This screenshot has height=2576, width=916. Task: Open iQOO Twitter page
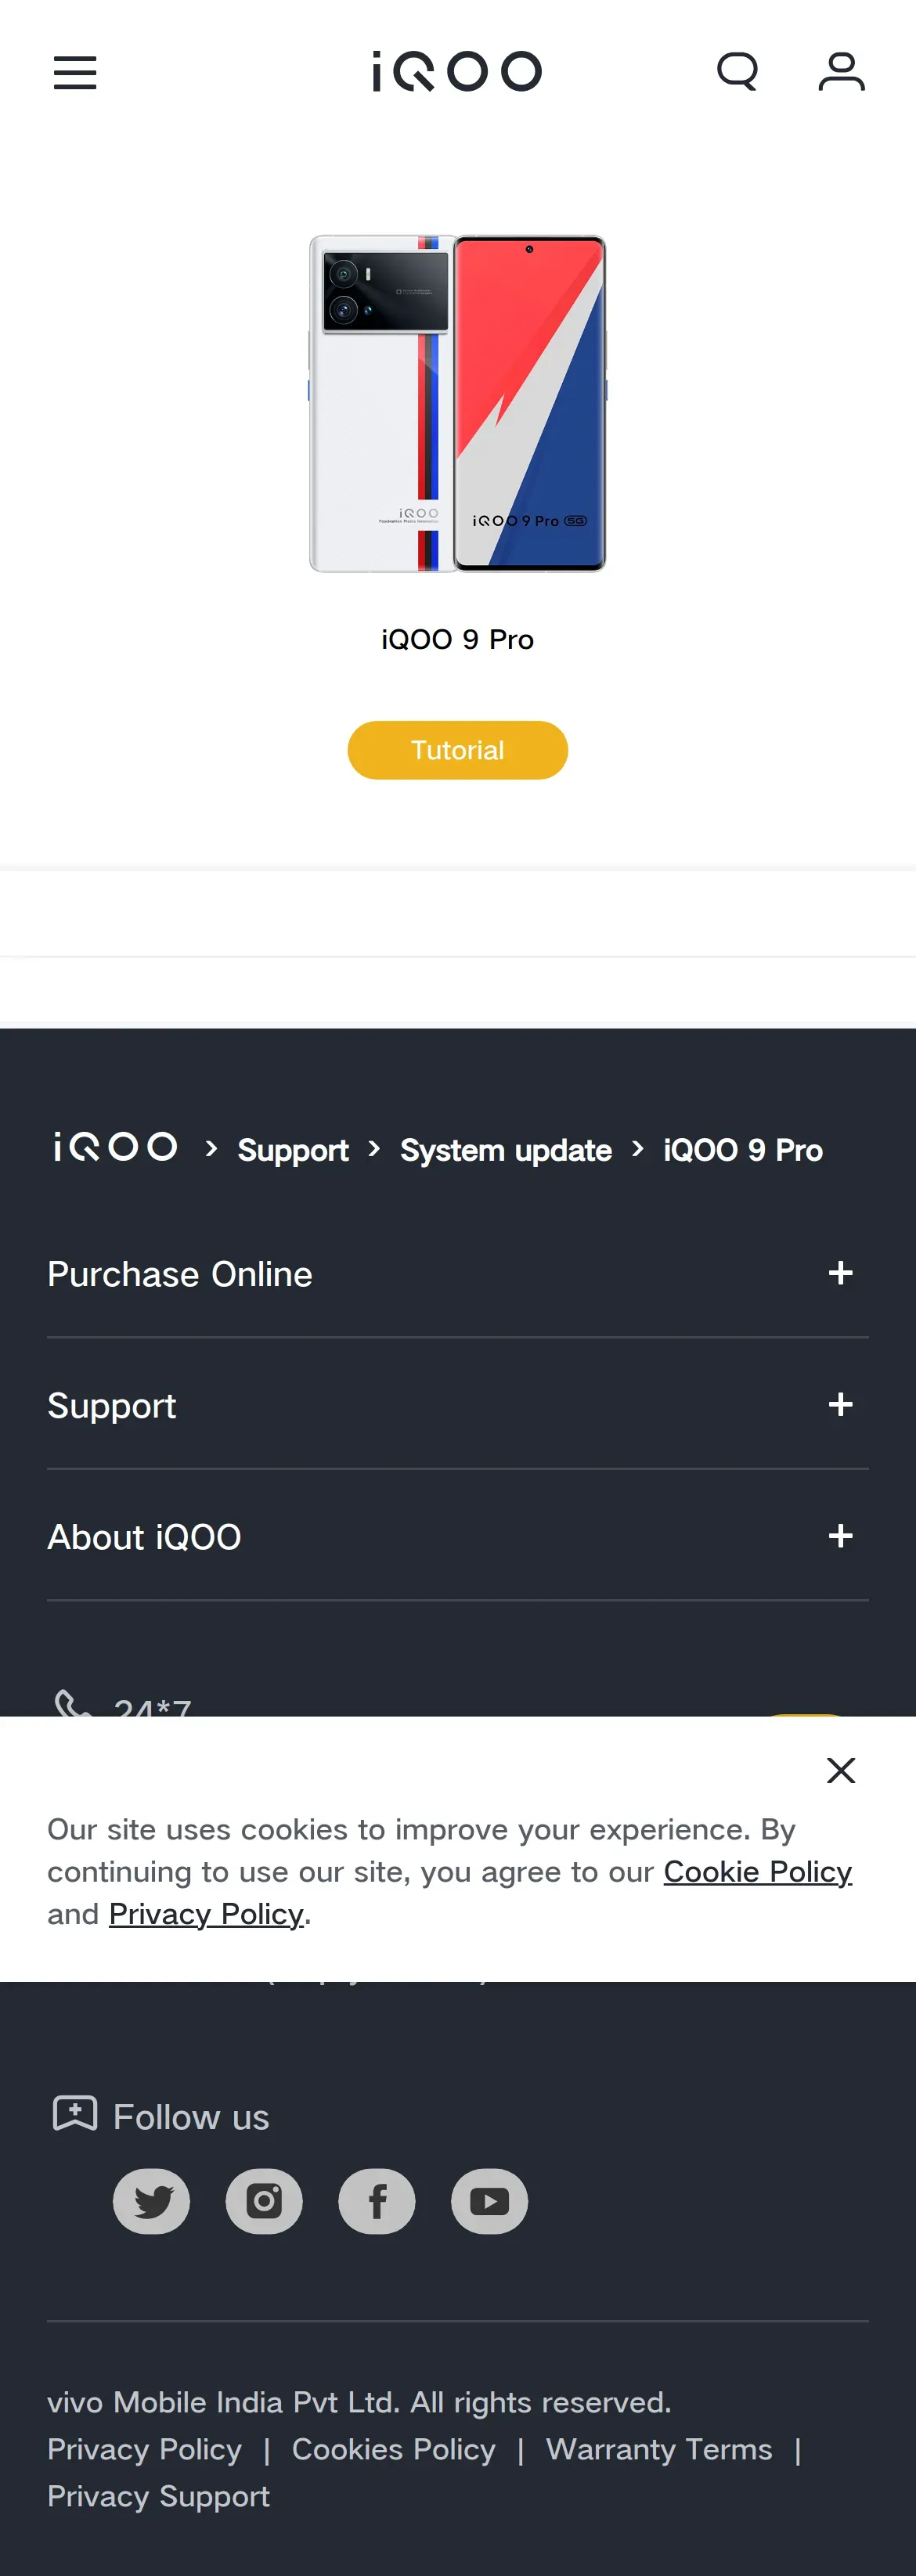151,2201
